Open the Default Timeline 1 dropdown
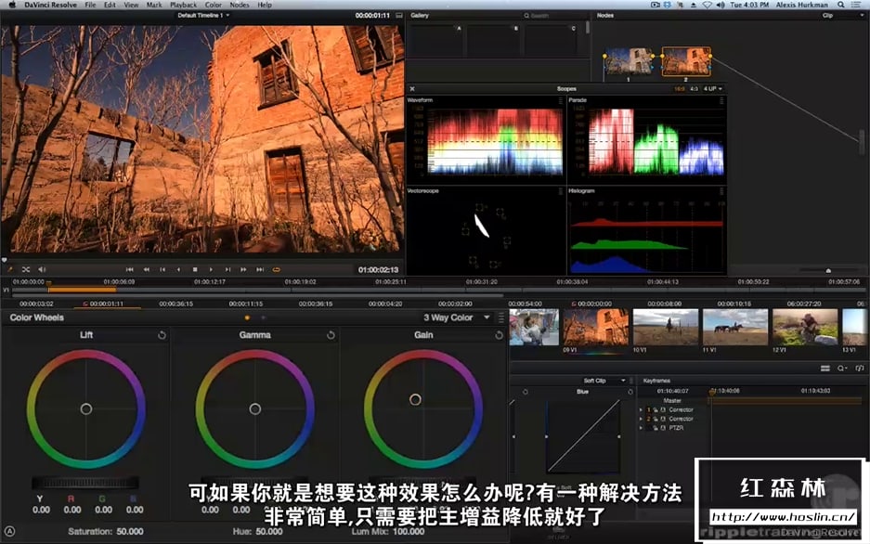 203,16
